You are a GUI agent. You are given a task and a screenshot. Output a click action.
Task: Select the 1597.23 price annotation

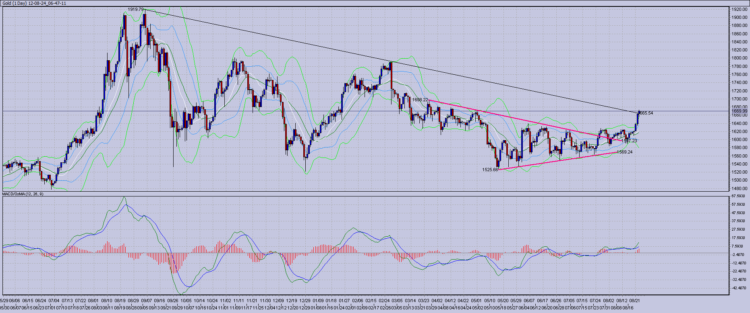coord(629,141)
